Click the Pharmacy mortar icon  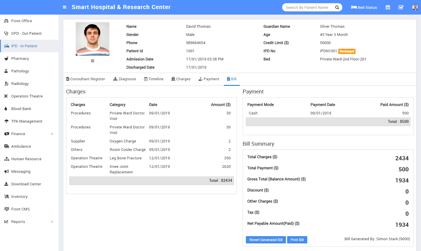point(6,59)
